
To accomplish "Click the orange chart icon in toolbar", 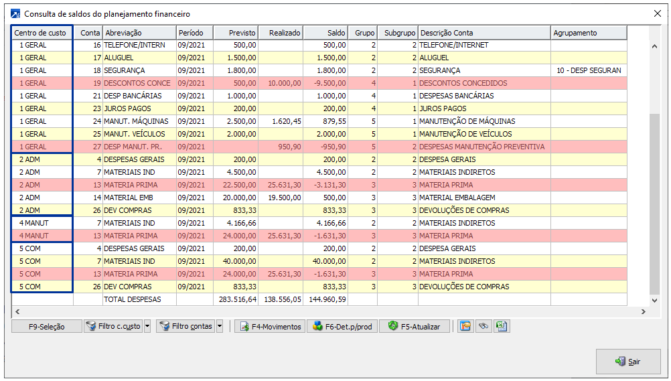I will 465,327.
